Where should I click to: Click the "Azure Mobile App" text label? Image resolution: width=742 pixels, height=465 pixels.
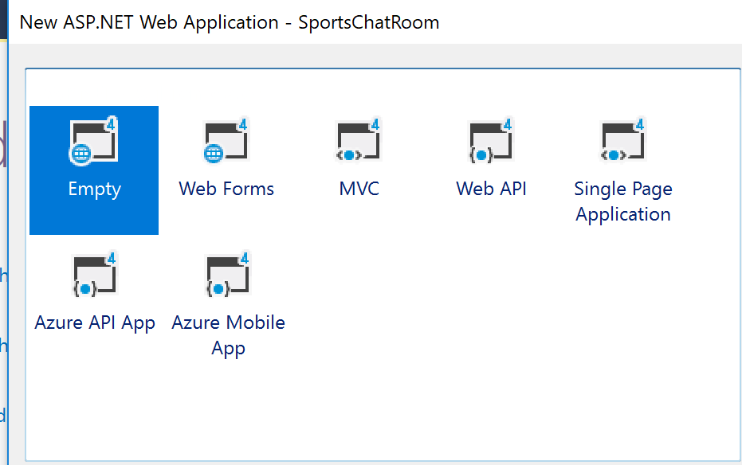(x=228, y=335)
